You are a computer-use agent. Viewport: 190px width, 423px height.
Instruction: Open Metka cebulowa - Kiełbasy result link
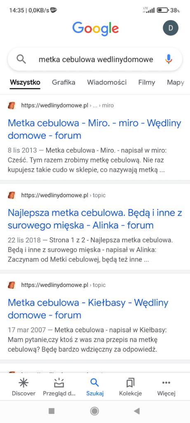point(88,309)
